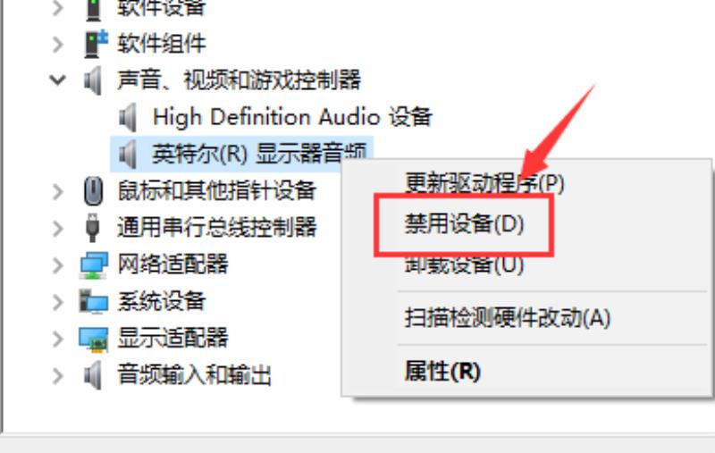Choose 更新驱动程序(P) from context menu
This screenshot has height=453, width=715.
484,183
